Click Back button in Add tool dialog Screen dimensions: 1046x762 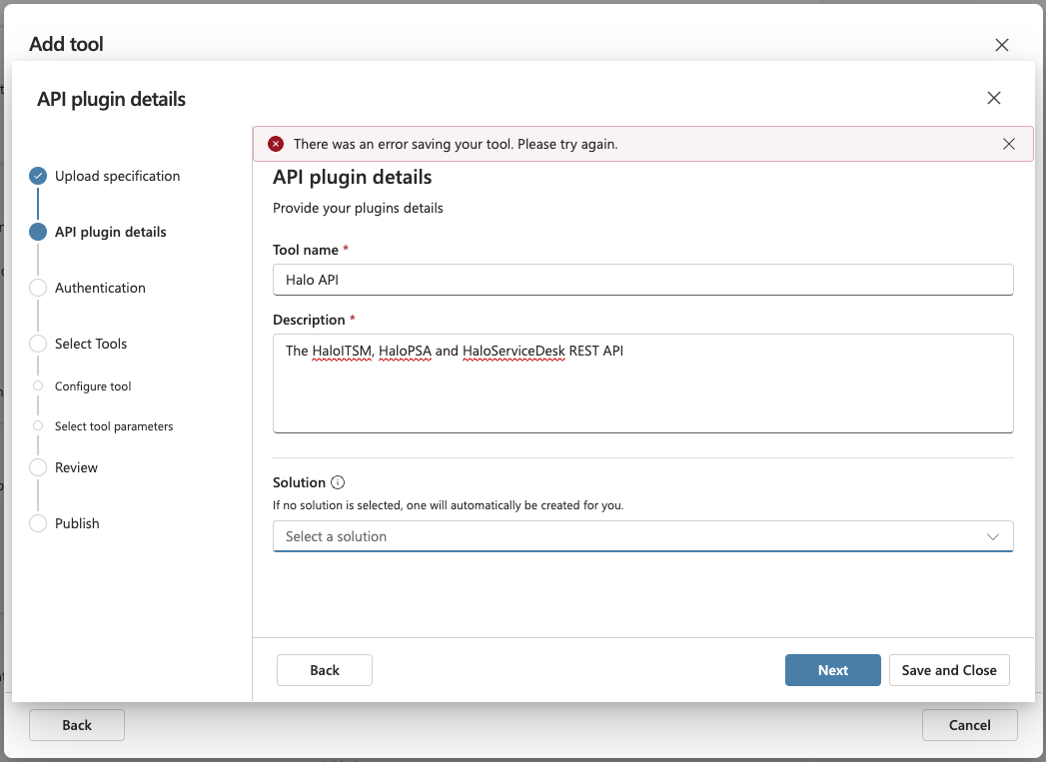pos(77,725)
